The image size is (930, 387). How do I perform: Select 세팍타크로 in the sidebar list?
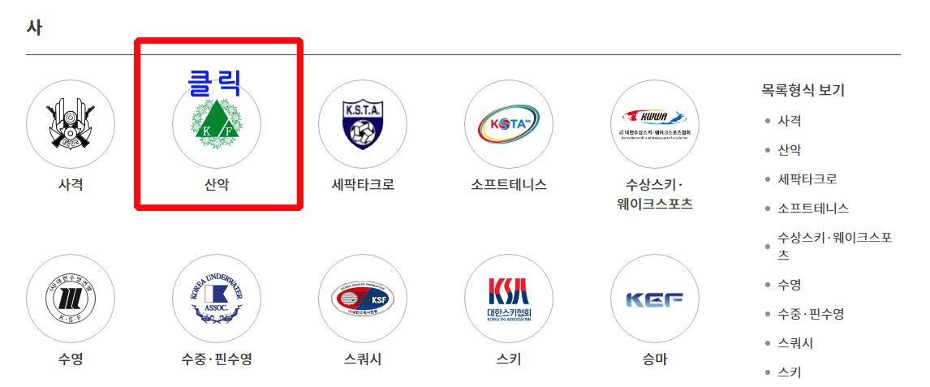point(807,179)
